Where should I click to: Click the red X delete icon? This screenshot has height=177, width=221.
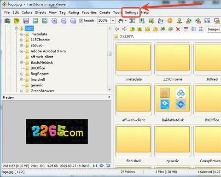(x=178, y=29)
